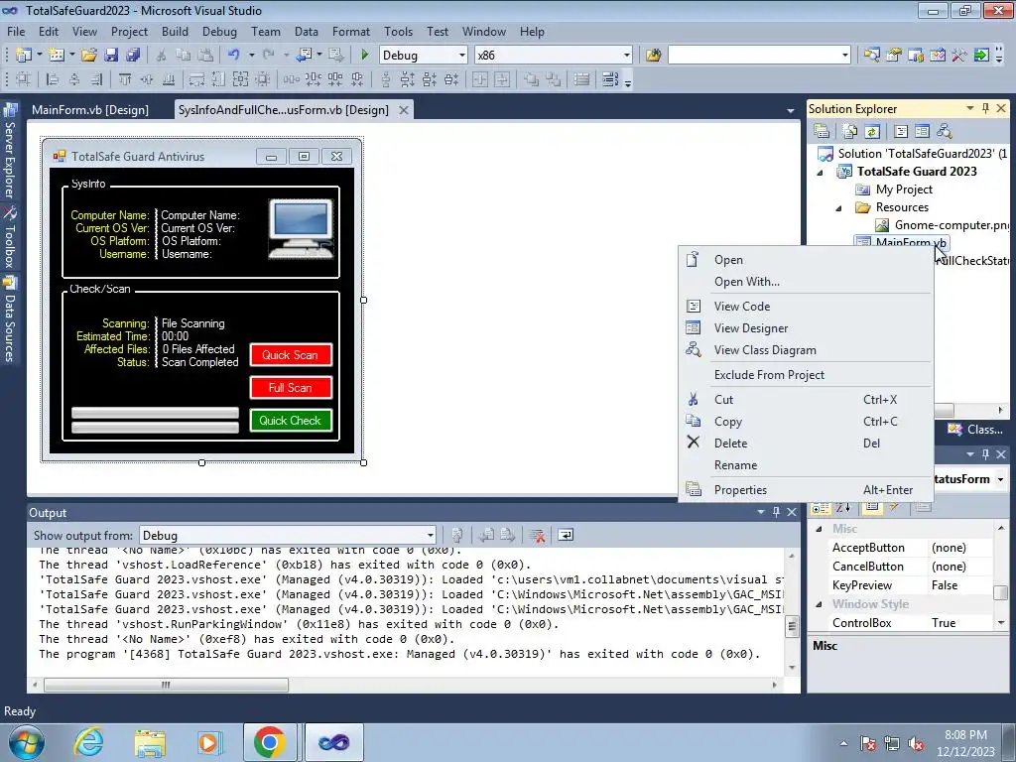Click the red Full Scan button
The image size is (1016, 762).
(291, 388)
